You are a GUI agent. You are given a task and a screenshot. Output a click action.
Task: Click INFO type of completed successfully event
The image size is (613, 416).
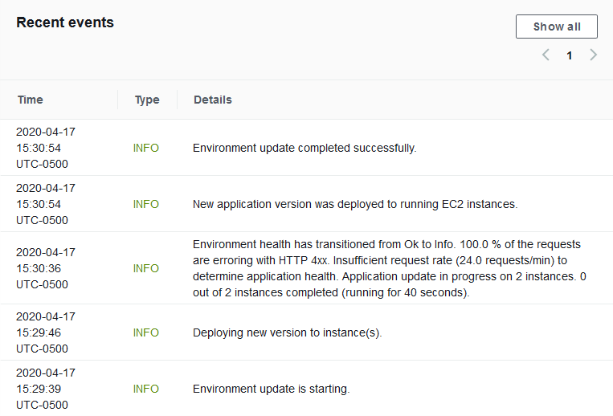pyautogui.click(x=146, y=148)
